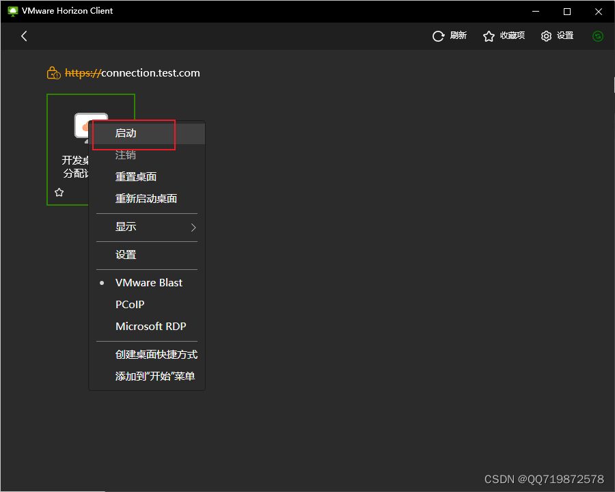615x492 pixels.
Task: Click the orange lock warning icon
Action: [53, 73]
